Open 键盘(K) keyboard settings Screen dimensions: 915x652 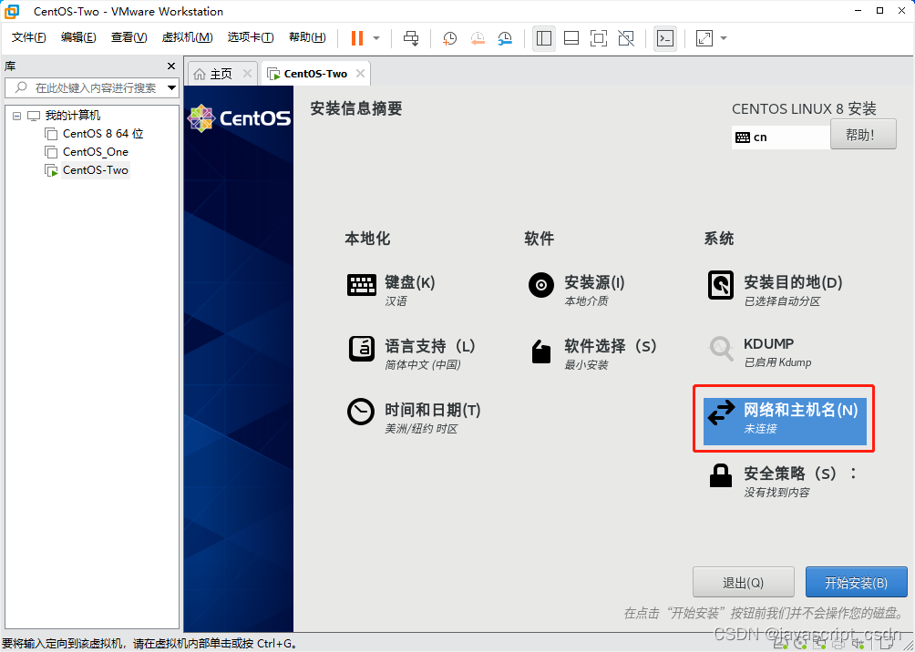(391, 290)
